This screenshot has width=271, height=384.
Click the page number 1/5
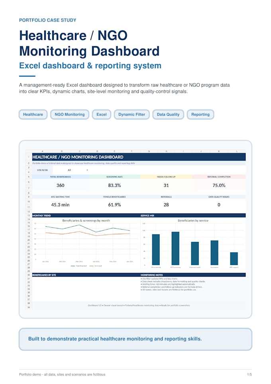pyautogui.click(x=249, y=374)
